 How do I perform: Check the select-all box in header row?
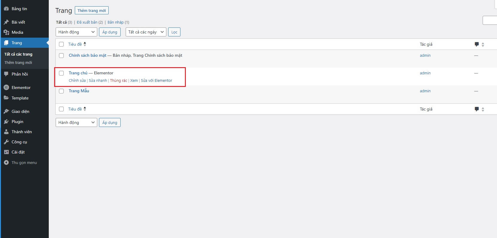(61, 44)
